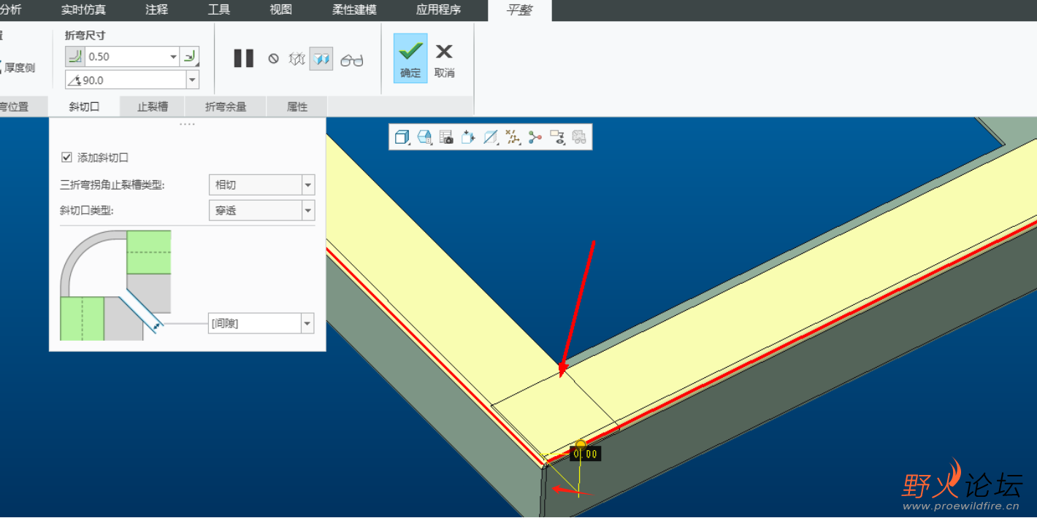
Task: Click the datum display filters icon
Action: point(513,136)
